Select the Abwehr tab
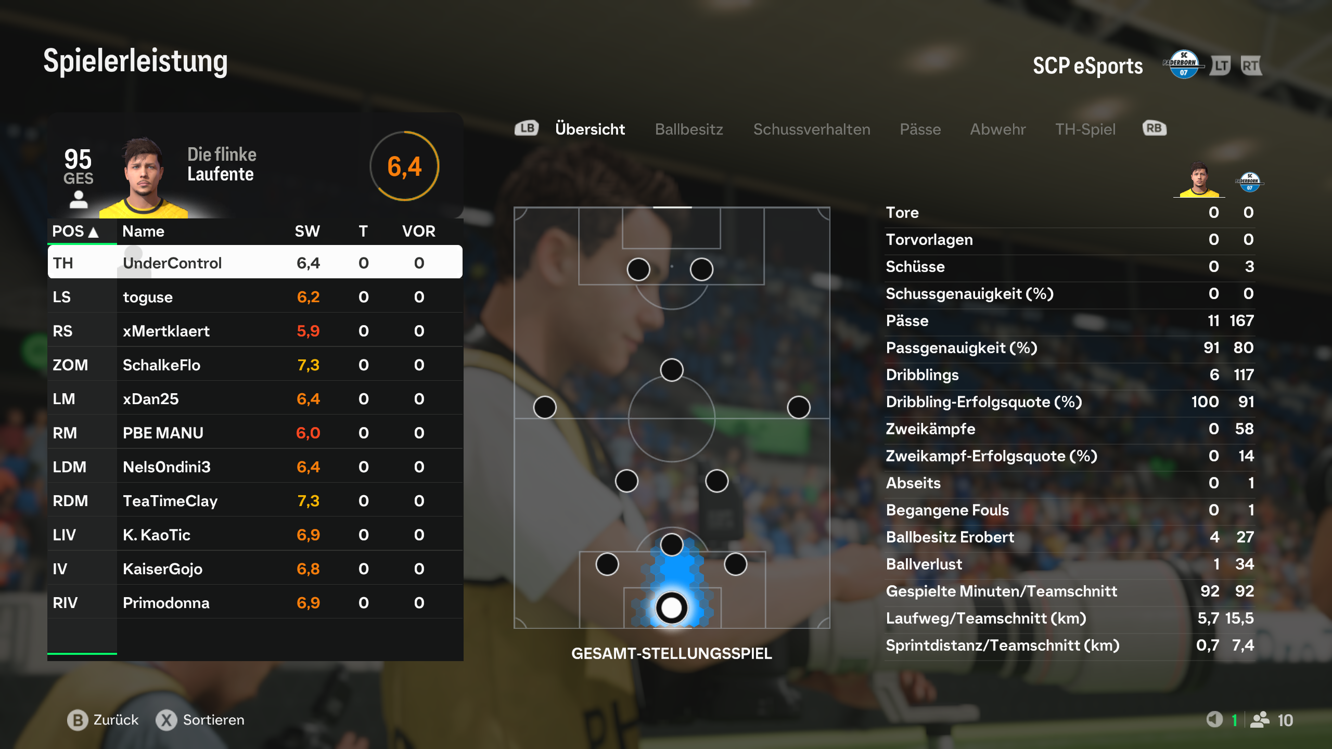Viewport: 1332px width, 749px height. 997,129
